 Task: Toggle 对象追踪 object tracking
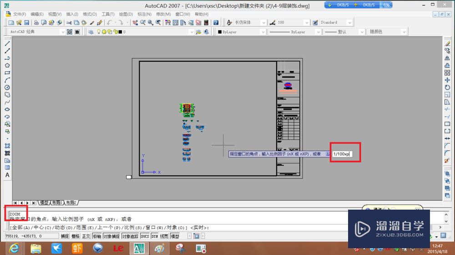[x=130, y=236]
